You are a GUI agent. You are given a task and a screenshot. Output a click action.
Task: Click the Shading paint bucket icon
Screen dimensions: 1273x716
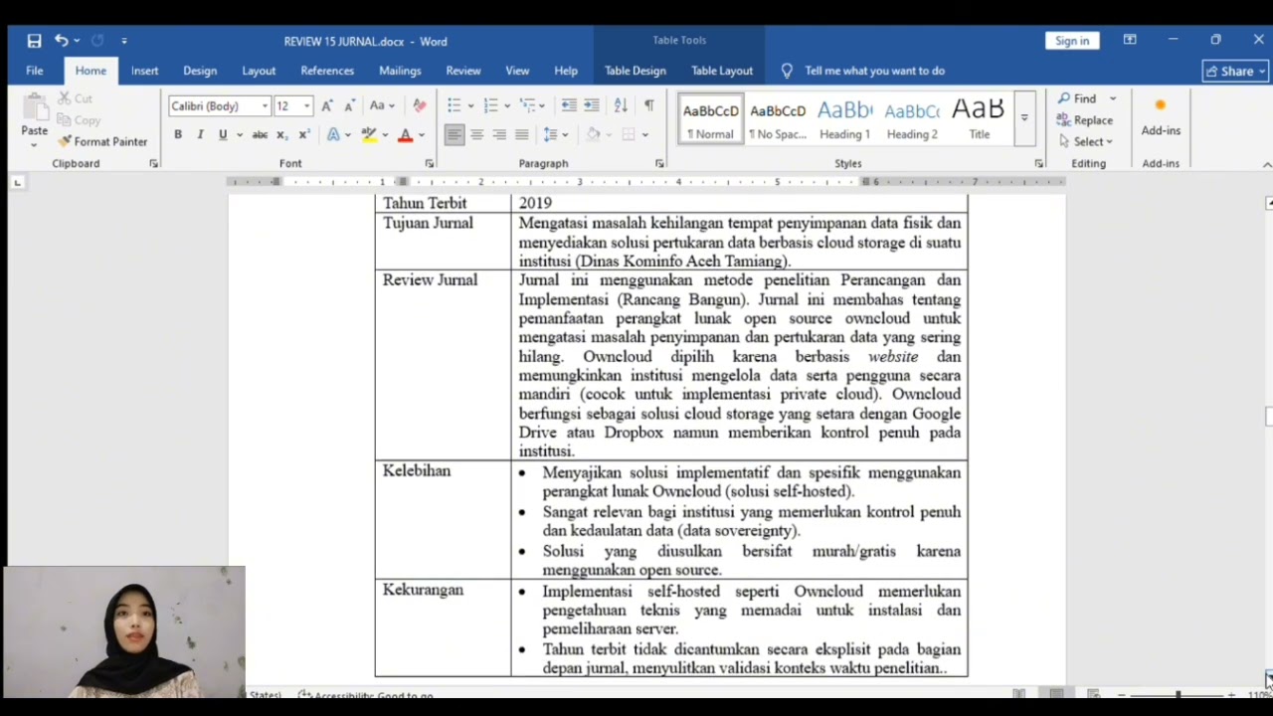594,134
